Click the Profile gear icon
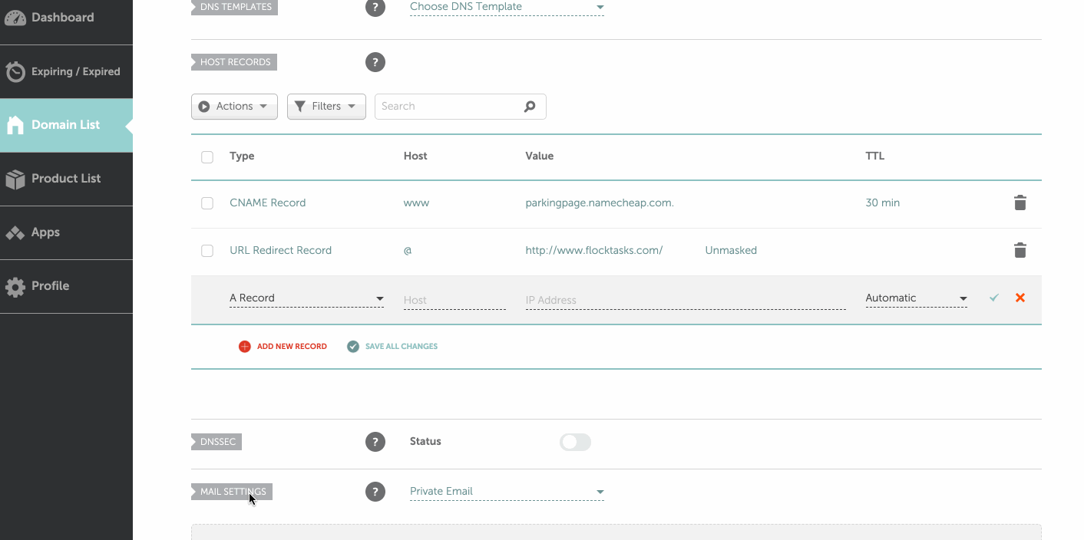This screenshot has height=540, width=1084. (x=15, y=287)
